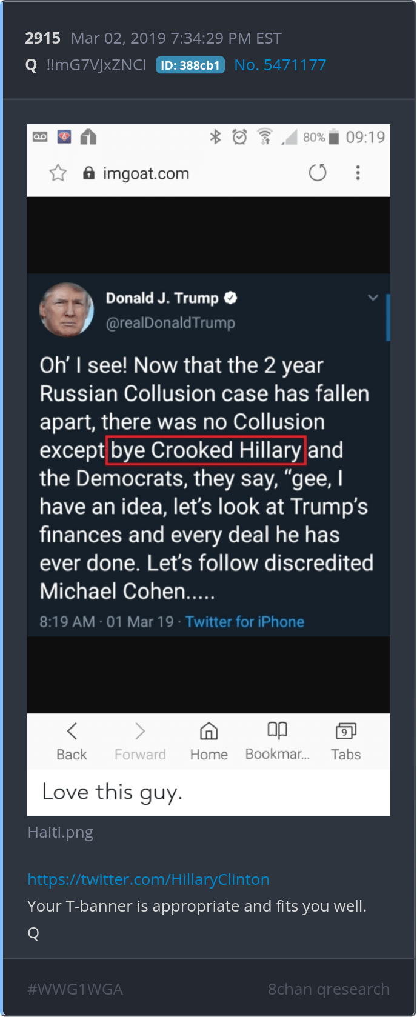Image resolution: width=417 pixels, height=1017 pixels.
Task: Open post No. 5471177 link
Action: [280, 65]
